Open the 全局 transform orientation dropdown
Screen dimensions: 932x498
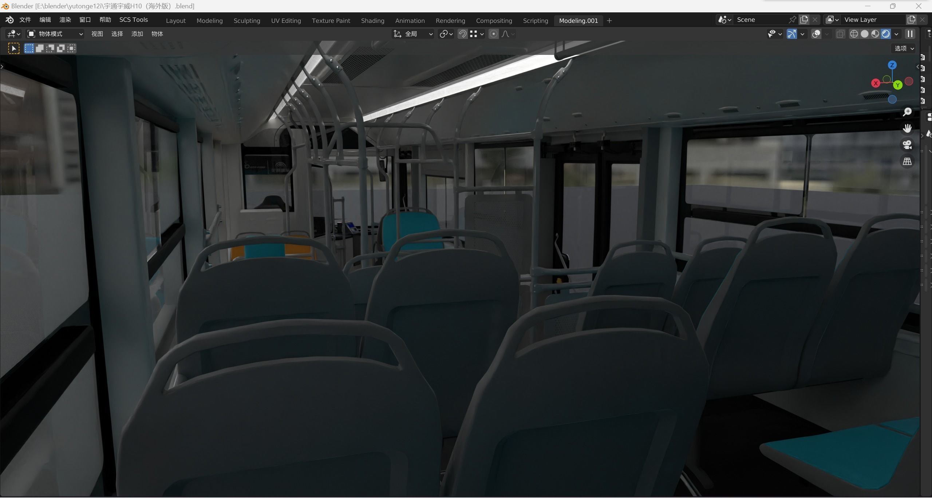(x=413, y=34)
